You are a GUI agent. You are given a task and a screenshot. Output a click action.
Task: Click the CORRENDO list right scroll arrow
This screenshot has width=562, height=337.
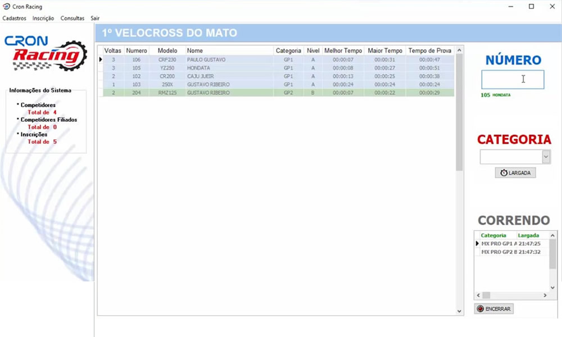click(x=545, y=295)
